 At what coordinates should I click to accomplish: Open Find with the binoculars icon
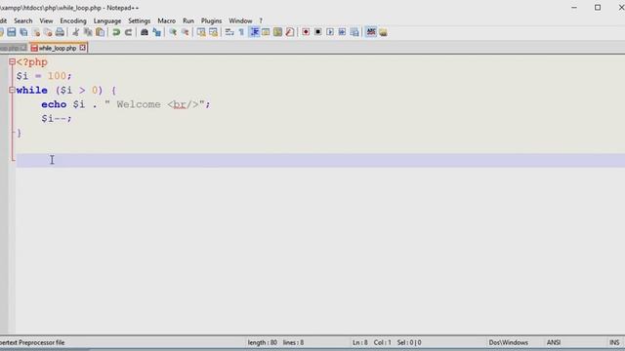coord(145,32)
